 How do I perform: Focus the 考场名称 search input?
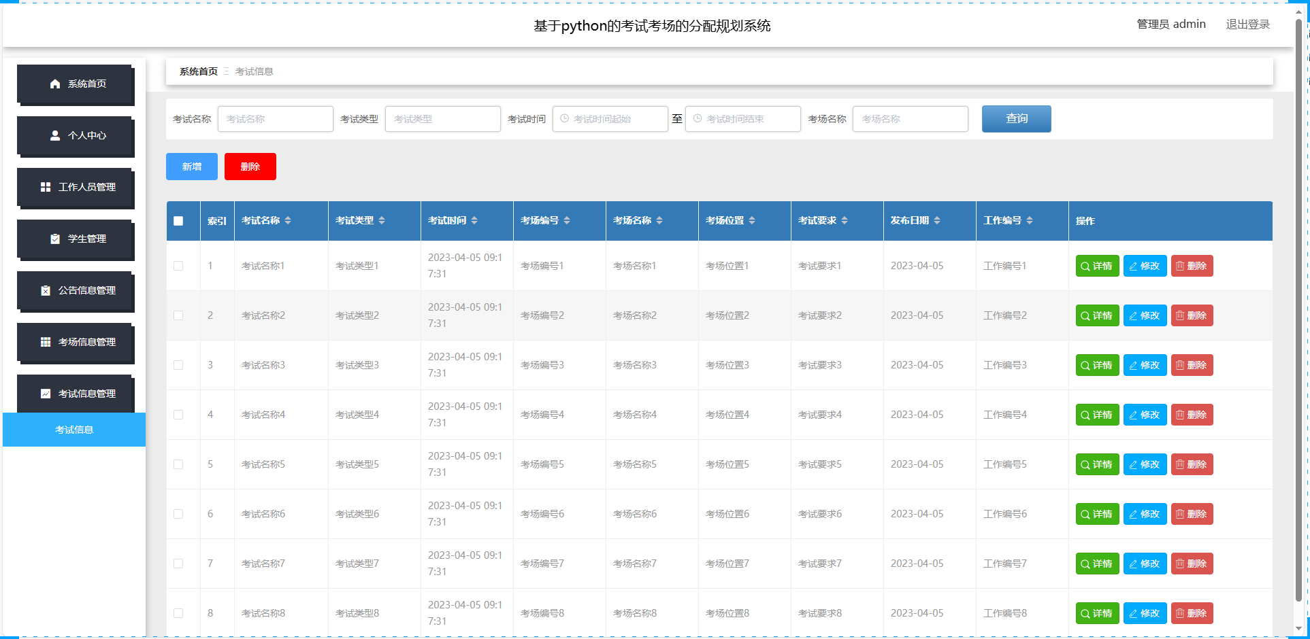(x=911, y=119)
